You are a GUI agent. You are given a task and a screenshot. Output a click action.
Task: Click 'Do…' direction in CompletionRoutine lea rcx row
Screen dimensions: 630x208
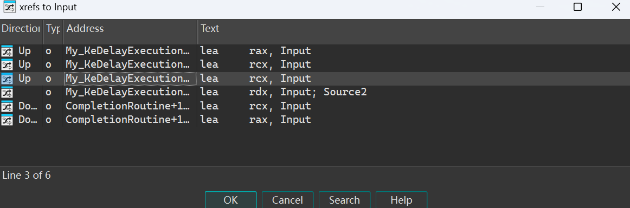click(27, 106)
